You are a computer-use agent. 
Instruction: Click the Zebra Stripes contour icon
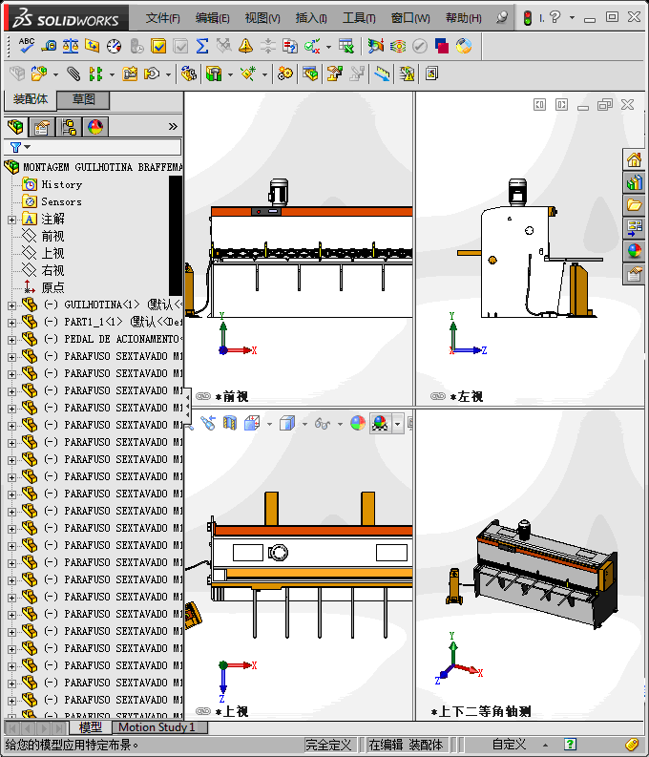point(398,46)
